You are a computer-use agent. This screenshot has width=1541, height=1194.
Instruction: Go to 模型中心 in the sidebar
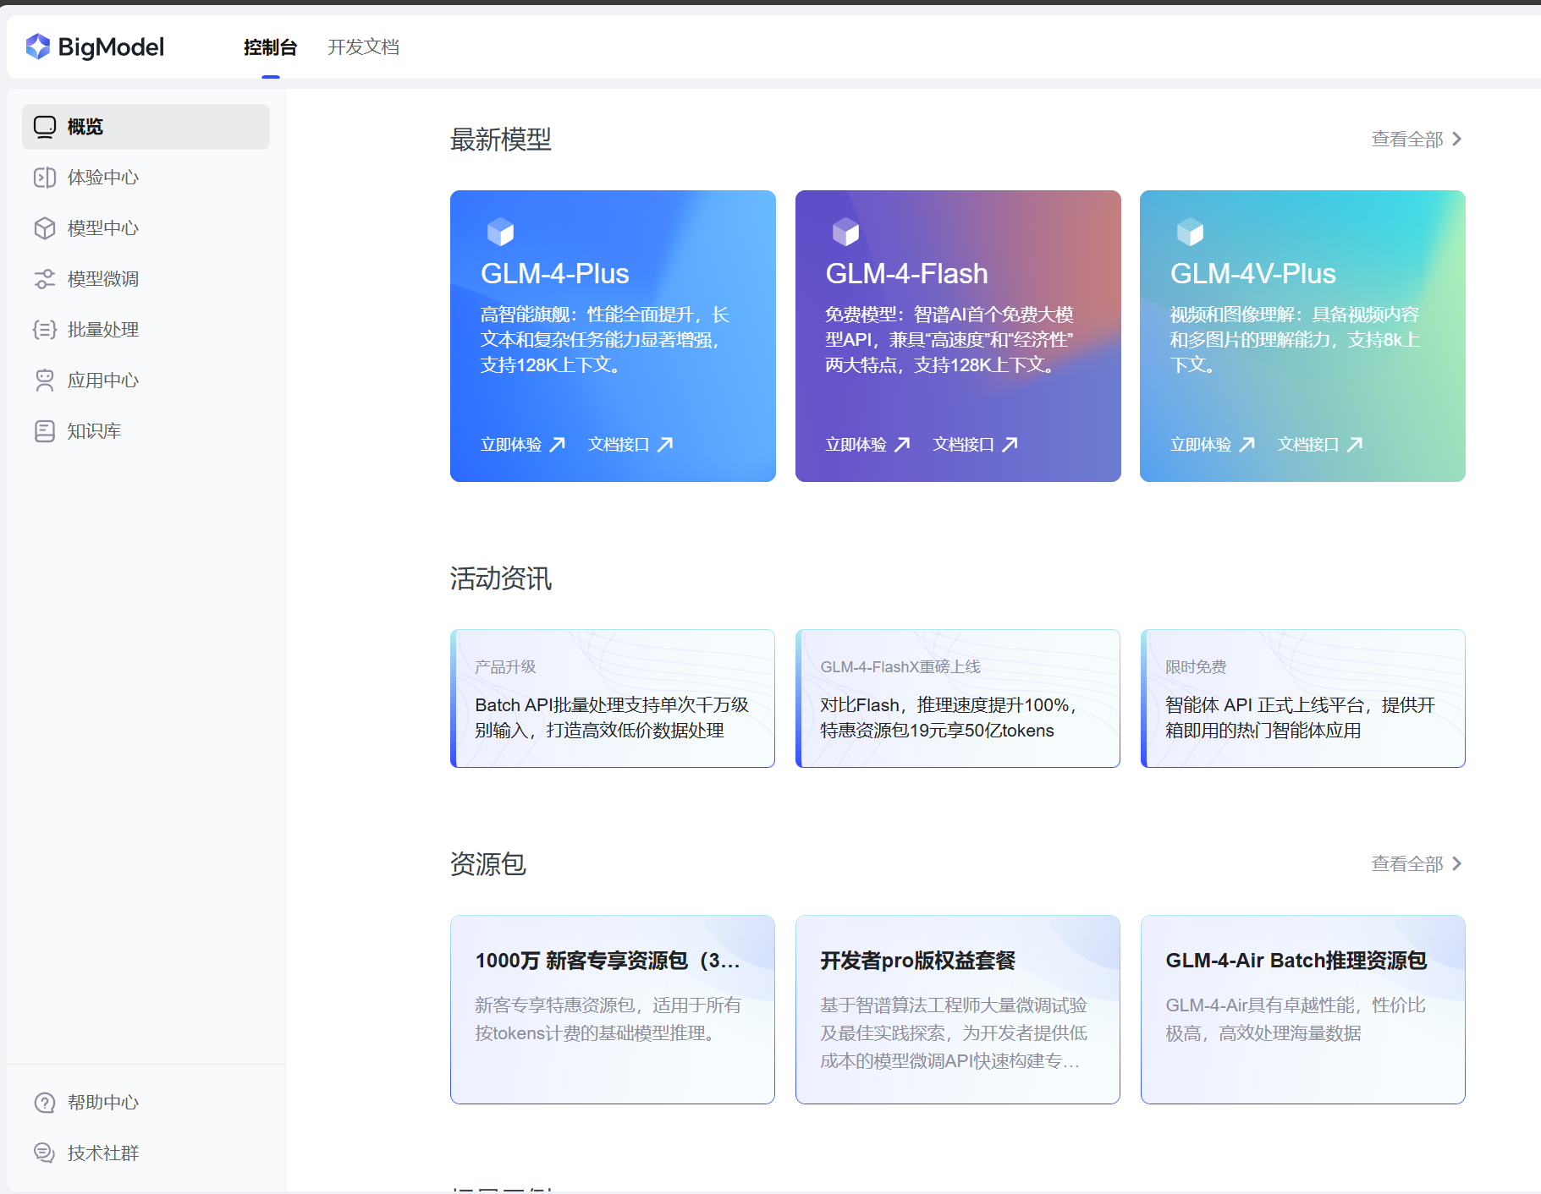(x=146, y=228)
